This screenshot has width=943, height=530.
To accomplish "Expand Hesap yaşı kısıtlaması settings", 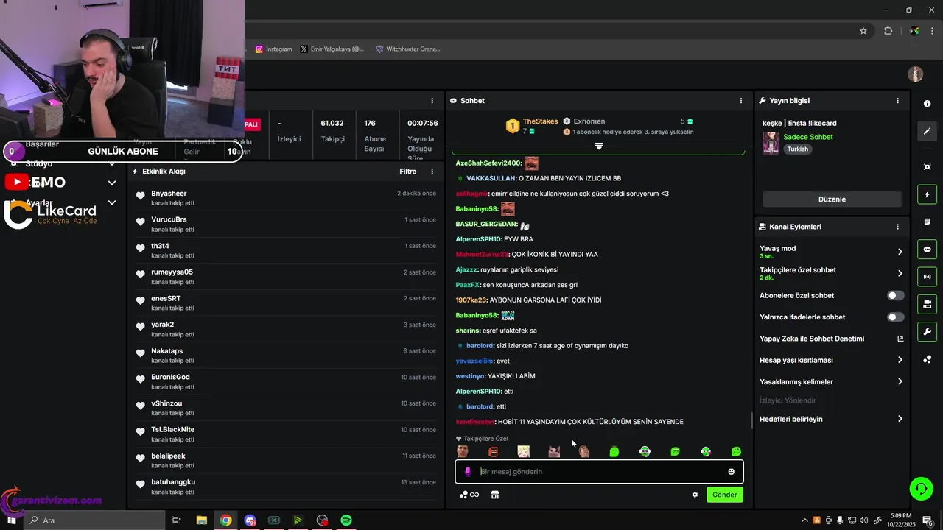I will 900,360.
